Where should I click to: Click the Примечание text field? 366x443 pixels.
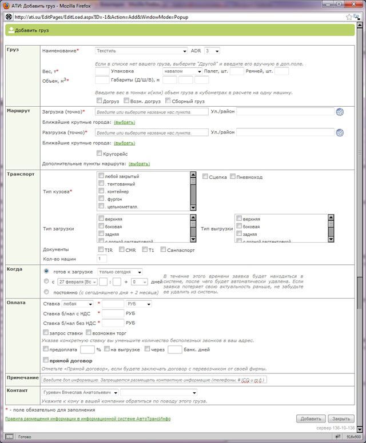pyautogui.click(x=154, y=380)
